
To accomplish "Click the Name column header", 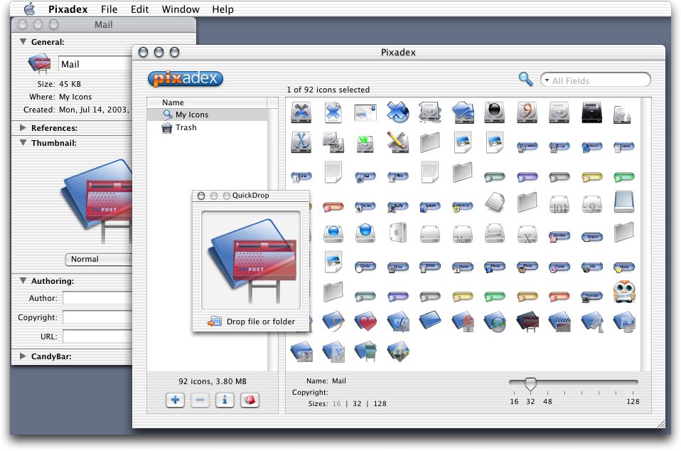I will (x=207, y=102).
